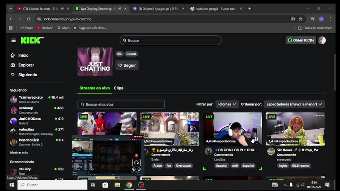Switch to Streams en vivo tab

95,88
